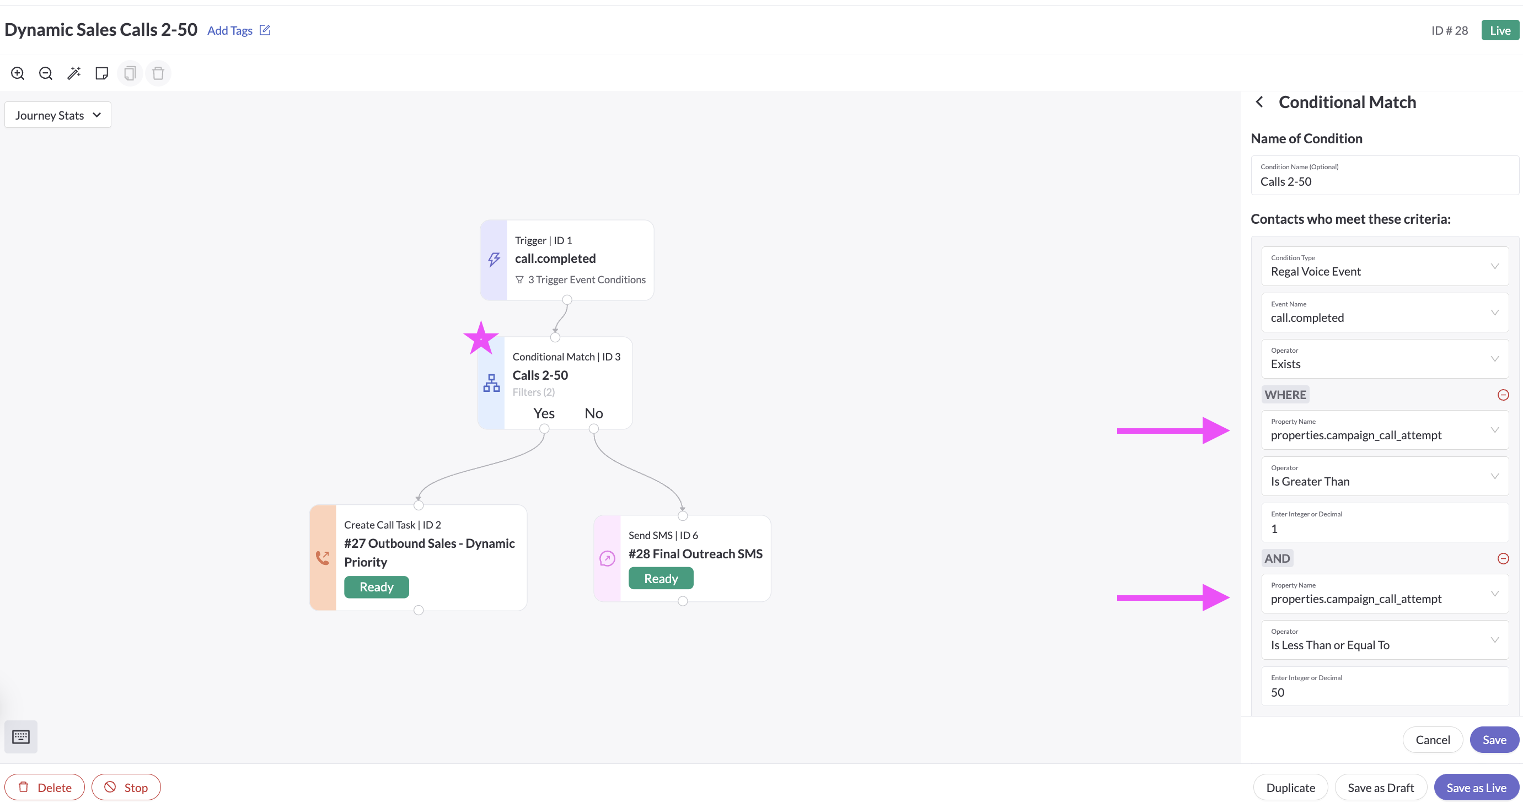Image resolution: width=1523 pixels, height=808 pixels.
Task: Click the edit tags pencil icon
Action: 265,30
